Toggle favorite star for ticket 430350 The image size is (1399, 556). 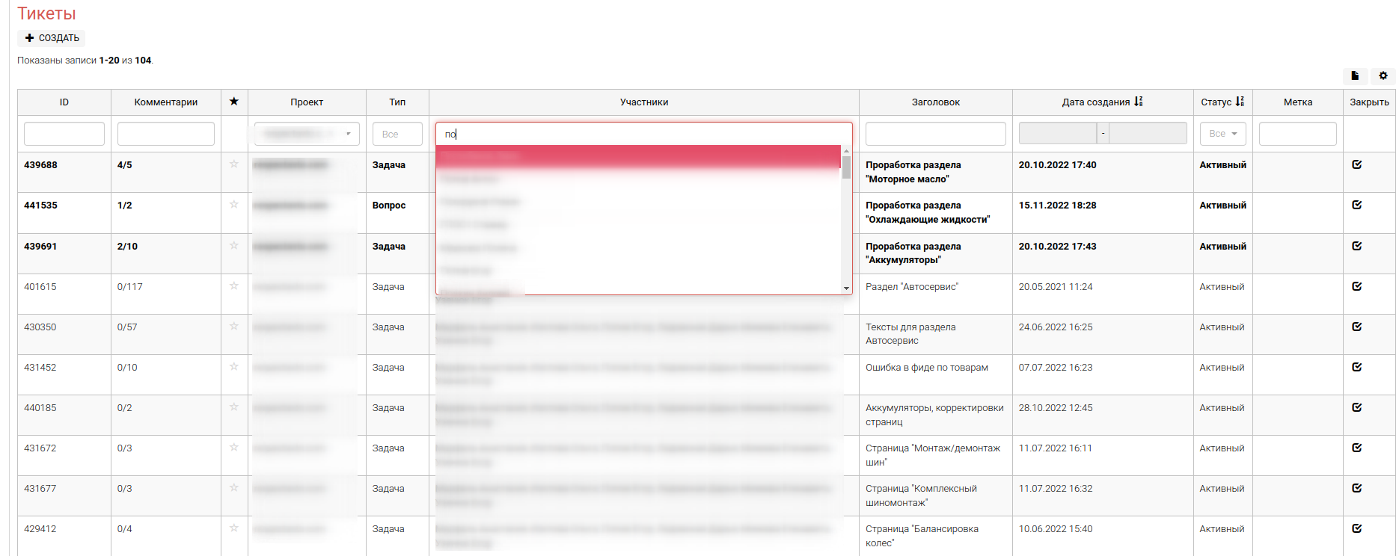pyautogui.click(x=234, y=327)
